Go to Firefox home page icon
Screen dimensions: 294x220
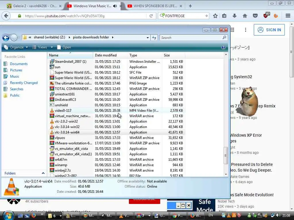click(x=245, y=16)
